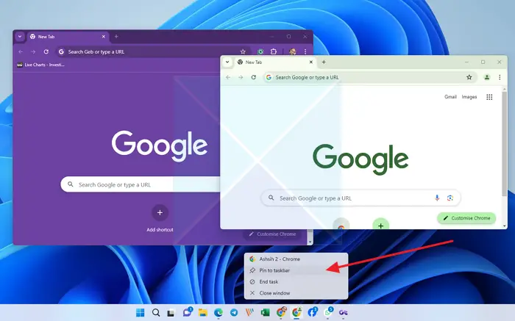This screenshot has width=515, height=321.
Task: Click the search box in purple window page
Action: (x=141, y=184)
